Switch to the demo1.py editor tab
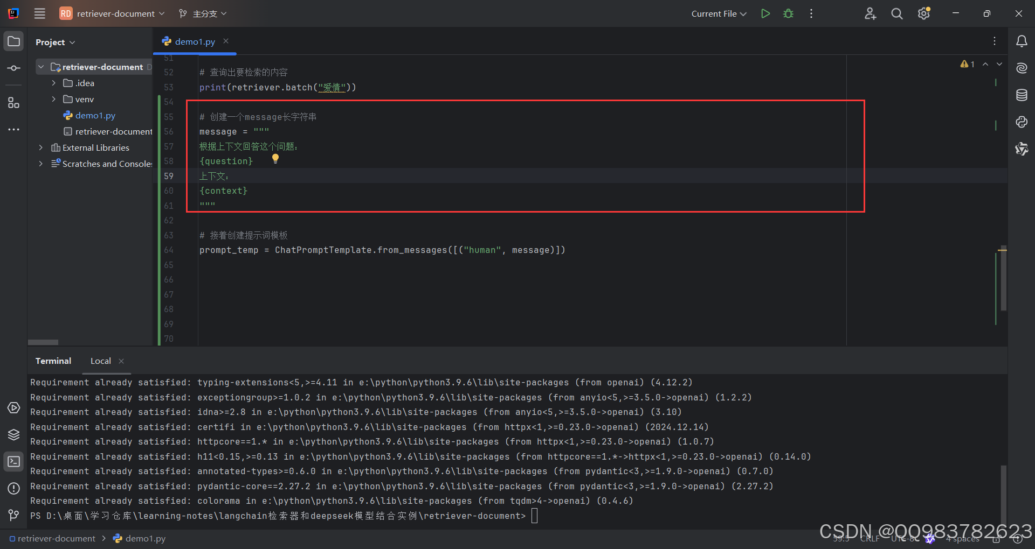This screenshot has width=1035, height=549. [x=195, y=41]
